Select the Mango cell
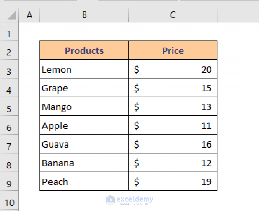The width and height of the screenshot is (259, 211). [84, 106]
